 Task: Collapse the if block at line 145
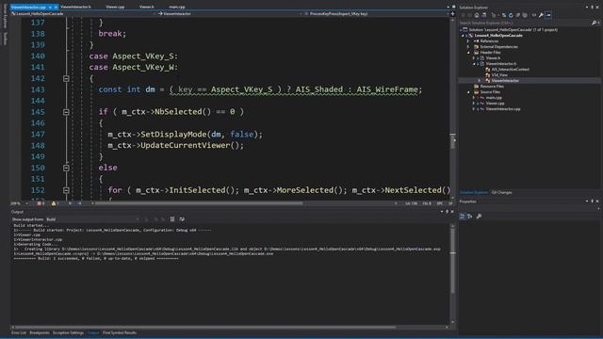(x=66, y=112)
